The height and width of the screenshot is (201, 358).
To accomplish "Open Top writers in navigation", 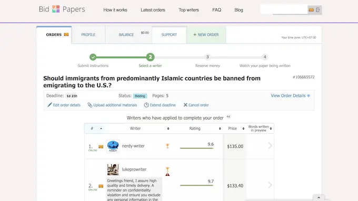I will pyautogui.click(x=189, y=10).
